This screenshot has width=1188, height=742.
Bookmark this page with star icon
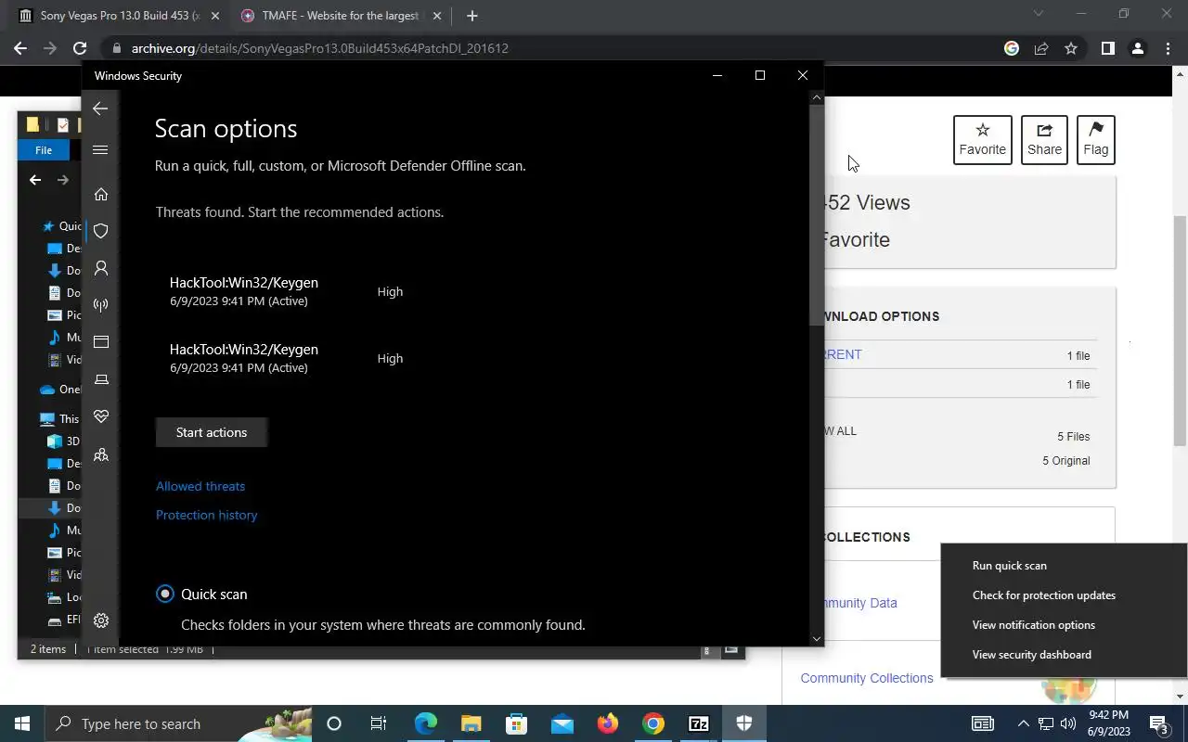pyautogui.click(x=1071, y=48)
